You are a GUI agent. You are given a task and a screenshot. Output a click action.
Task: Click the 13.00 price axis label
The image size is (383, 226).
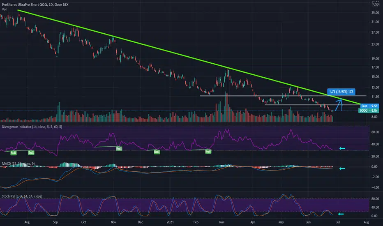pyautogui.click(x=375, y=88)
